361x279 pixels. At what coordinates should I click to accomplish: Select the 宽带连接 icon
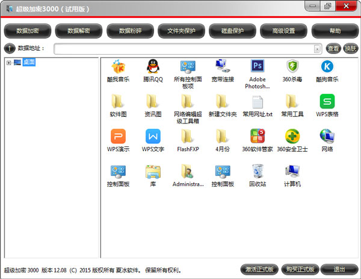point(223,67)
